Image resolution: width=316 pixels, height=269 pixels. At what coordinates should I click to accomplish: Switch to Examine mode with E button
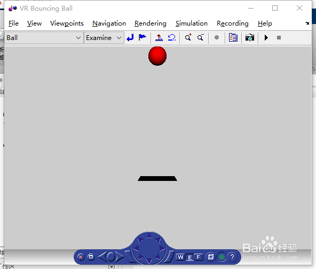[x=189, y=257]
